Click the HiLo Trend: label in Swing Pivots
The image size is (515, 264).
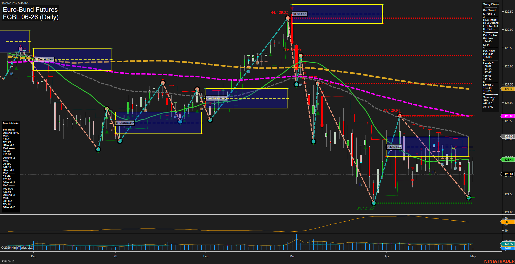pos(490,20)
